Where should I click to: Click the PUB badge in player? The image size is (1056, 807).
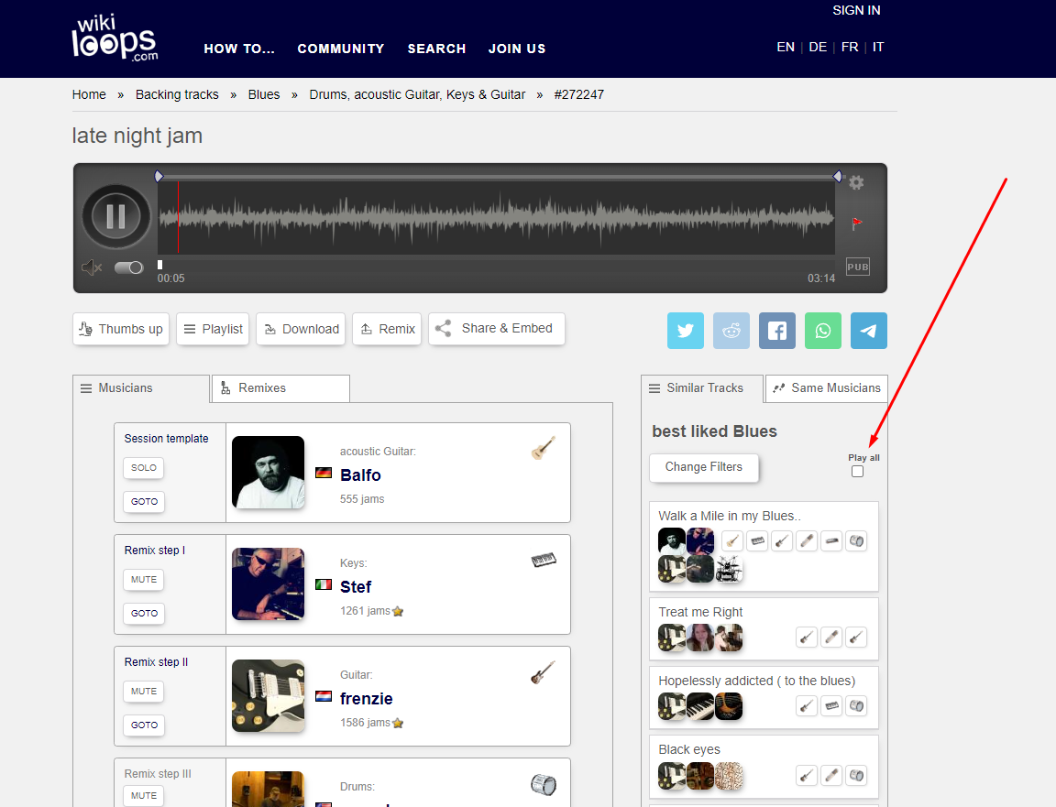tap(857, 267)
